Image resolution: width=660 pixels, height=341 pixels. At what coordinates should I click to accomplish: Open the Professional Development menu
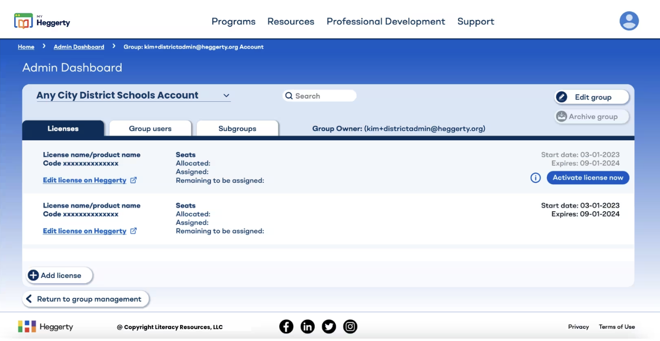tap(386, 21)
